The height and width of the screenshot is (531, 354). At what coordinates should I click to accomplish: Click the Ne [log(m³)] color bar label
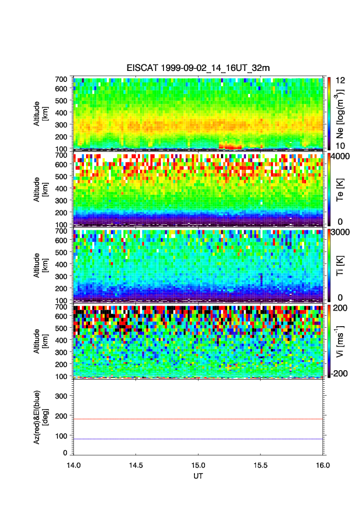click(x=341, y=113)
